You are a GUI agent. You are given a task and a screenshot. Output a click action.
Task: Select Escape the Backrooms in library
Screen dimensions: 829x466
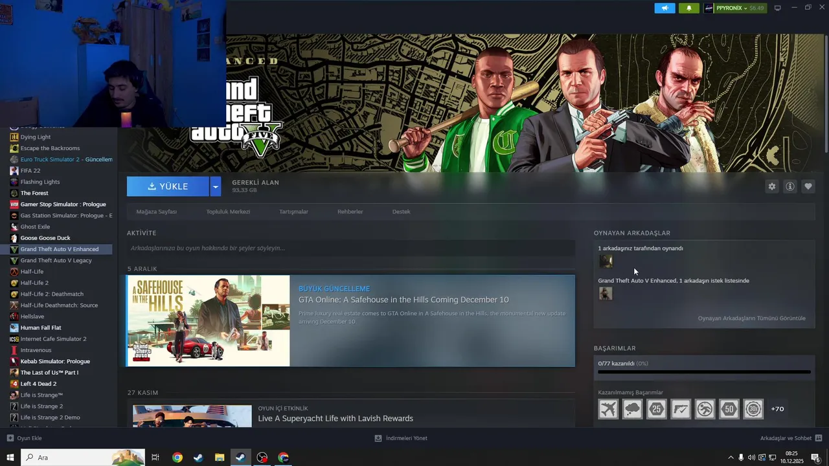click(50, 148)
